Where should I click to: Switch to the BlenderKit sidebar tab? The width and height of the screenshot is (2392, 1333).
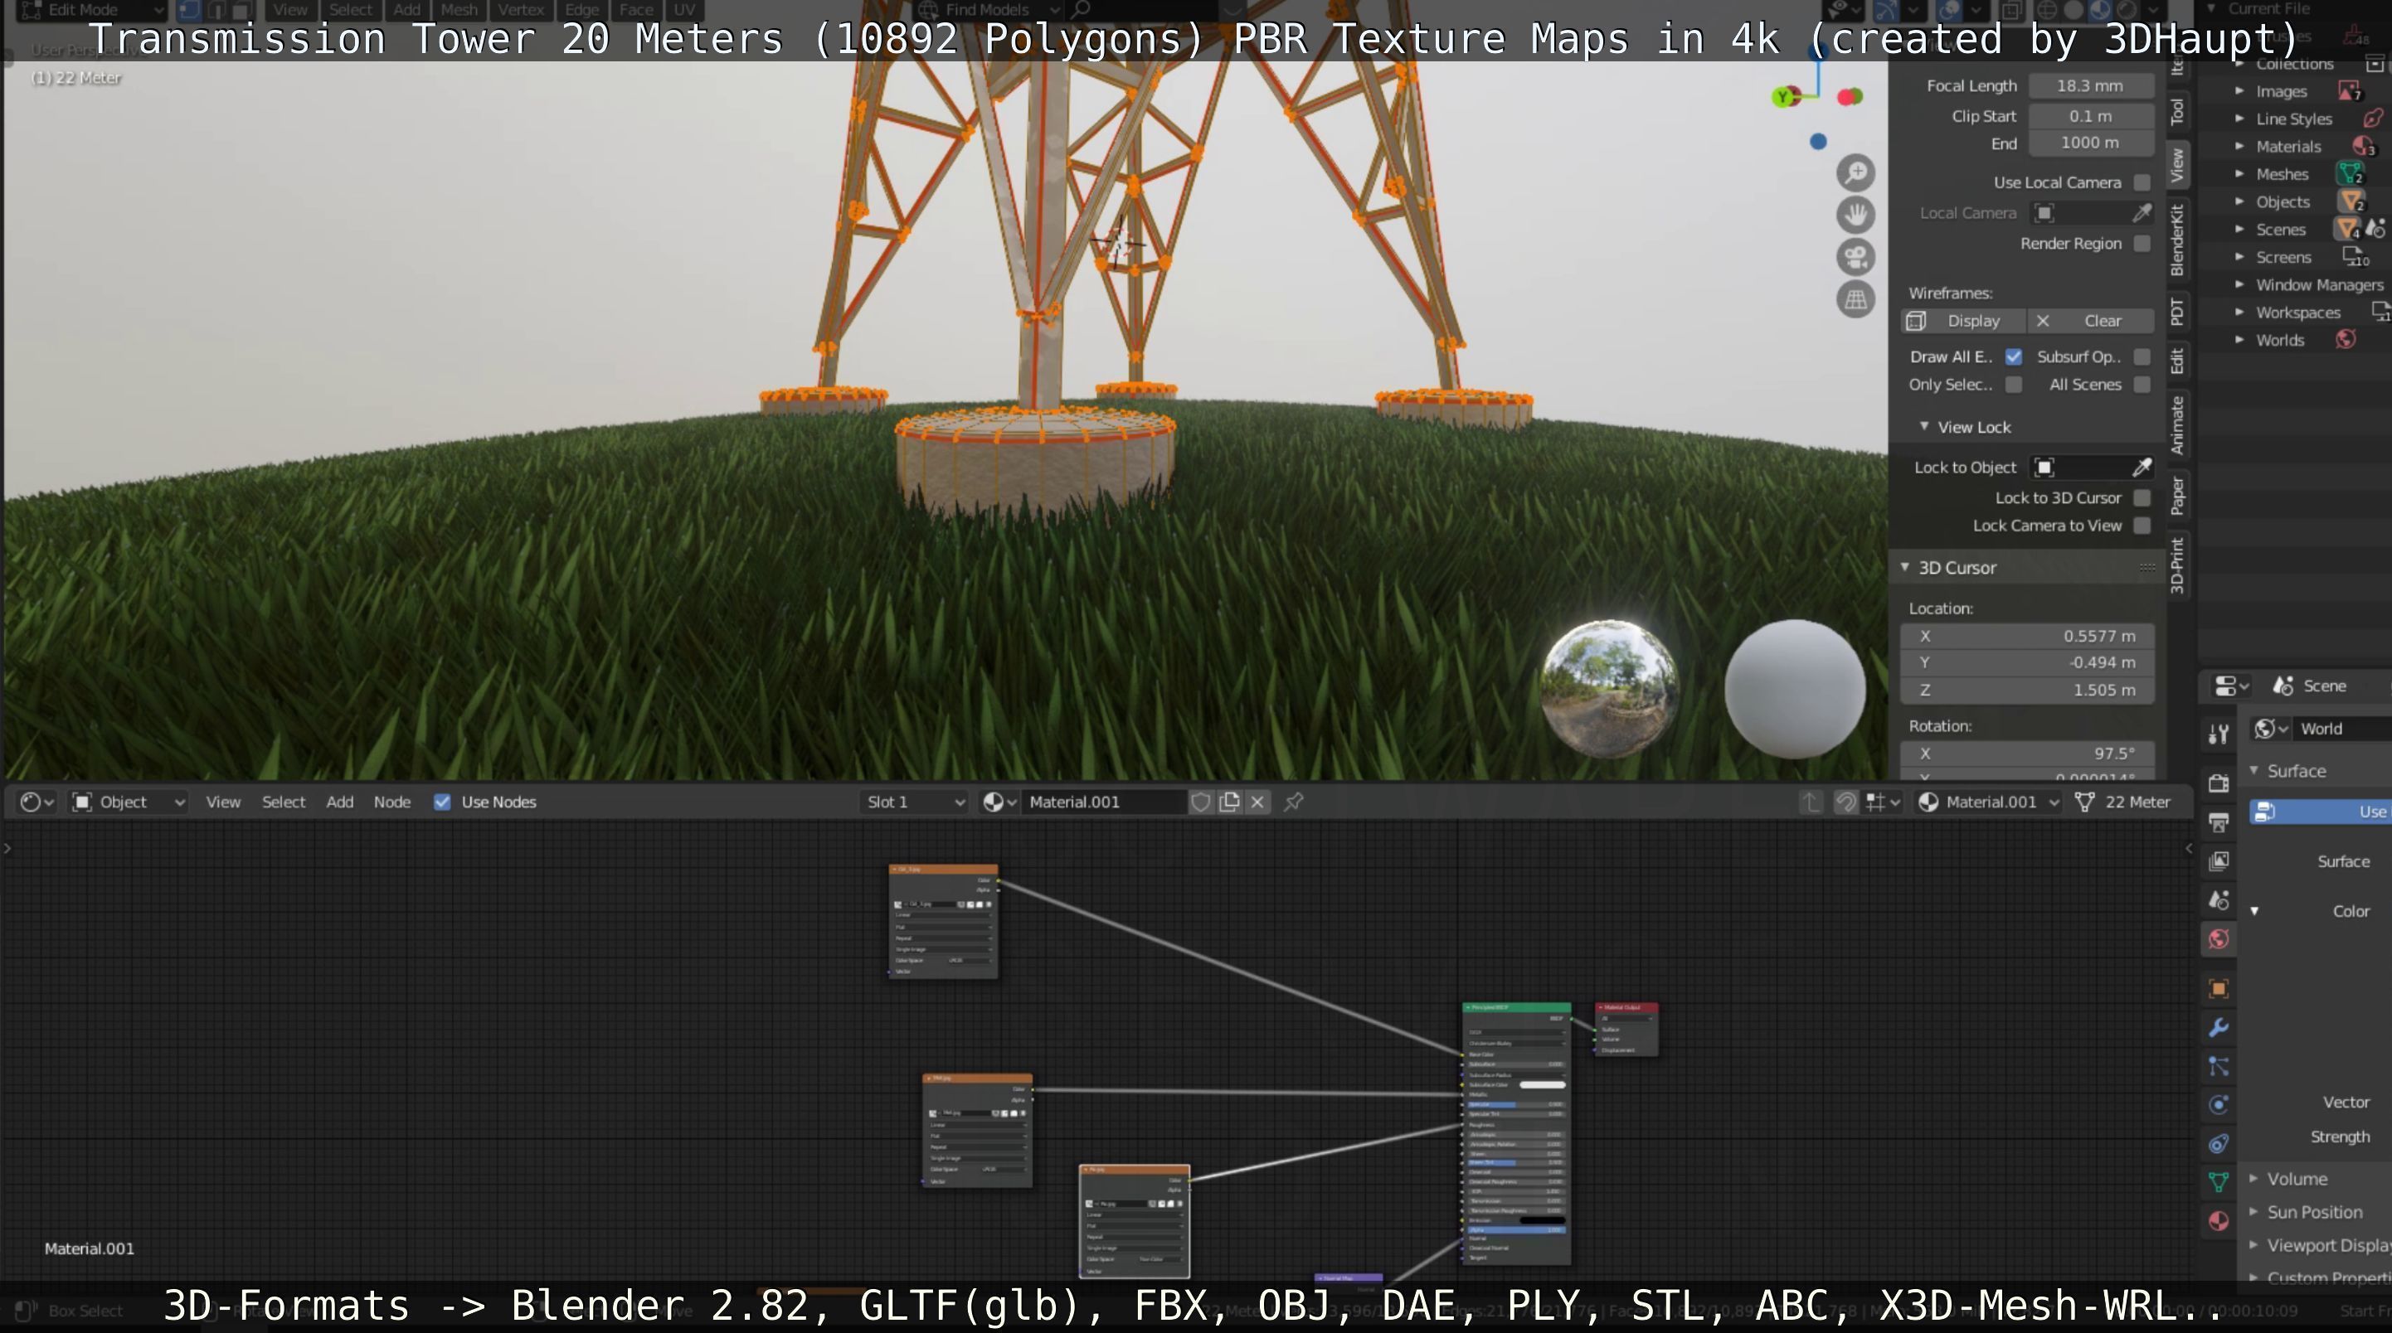(x=2176, y=240)
